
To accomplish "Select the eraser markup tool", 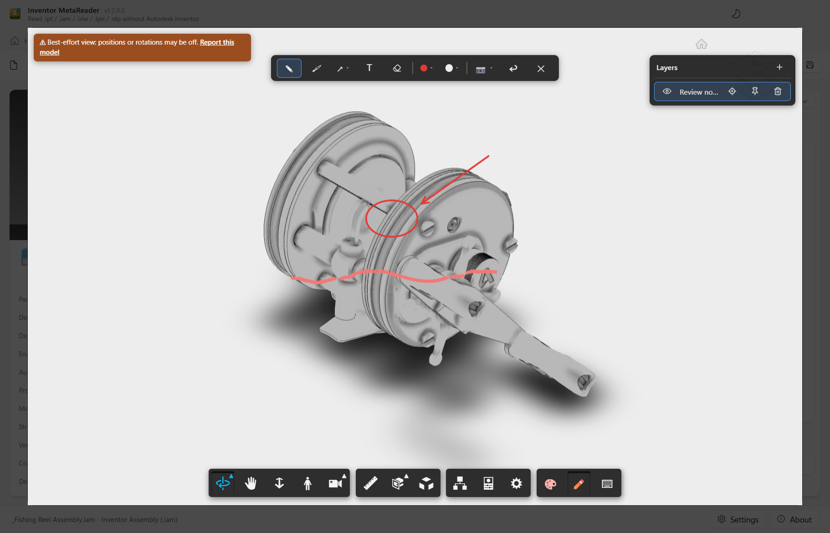I will point(397,68).
